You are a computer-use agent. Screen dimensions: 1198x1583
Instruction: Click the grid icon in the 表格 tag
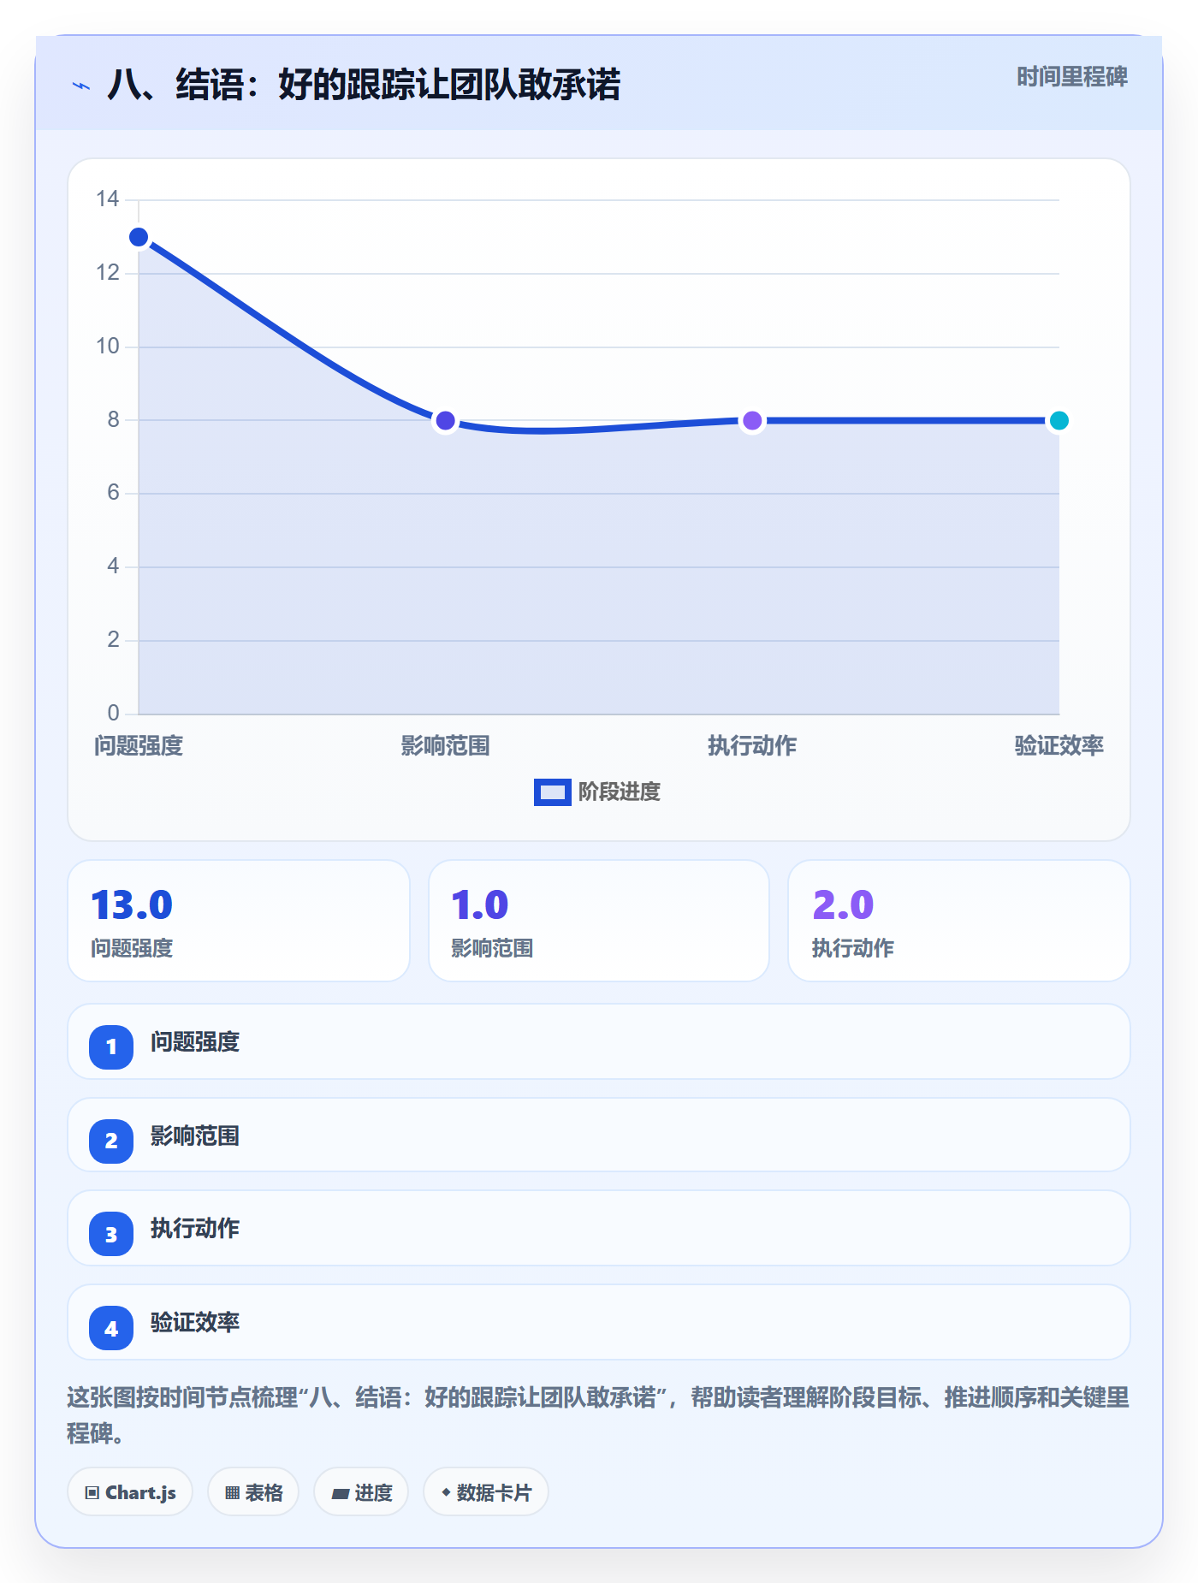click(x=232, y=1492)
